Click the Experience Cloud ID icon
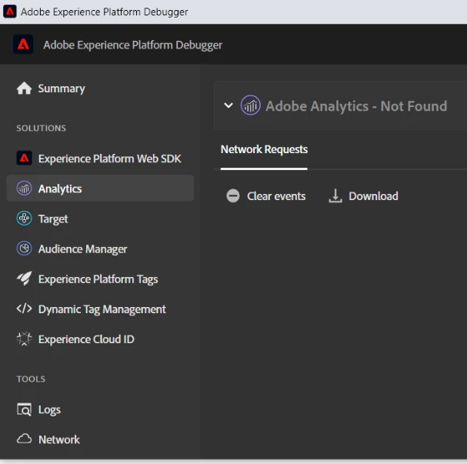 [24, 339]
